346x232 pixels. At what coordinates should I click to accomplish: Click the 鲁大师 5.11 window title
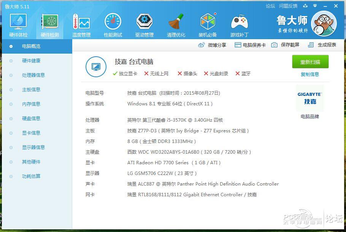17,6
